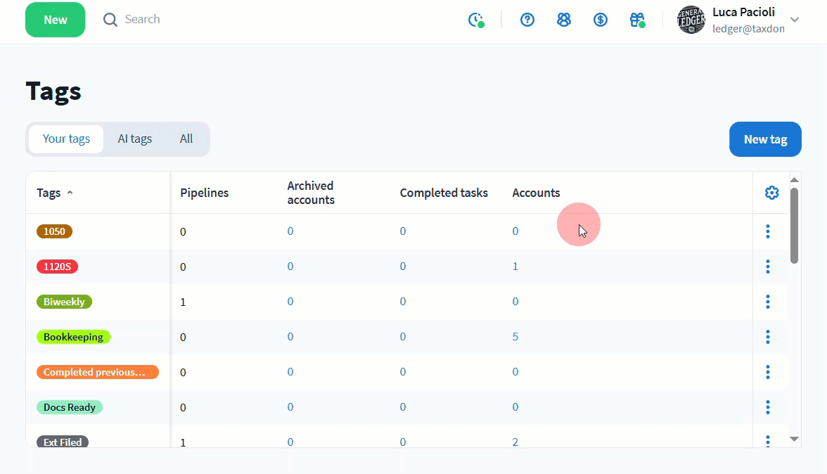
Task: Open the help question mark icon
Action: (527, 20)
